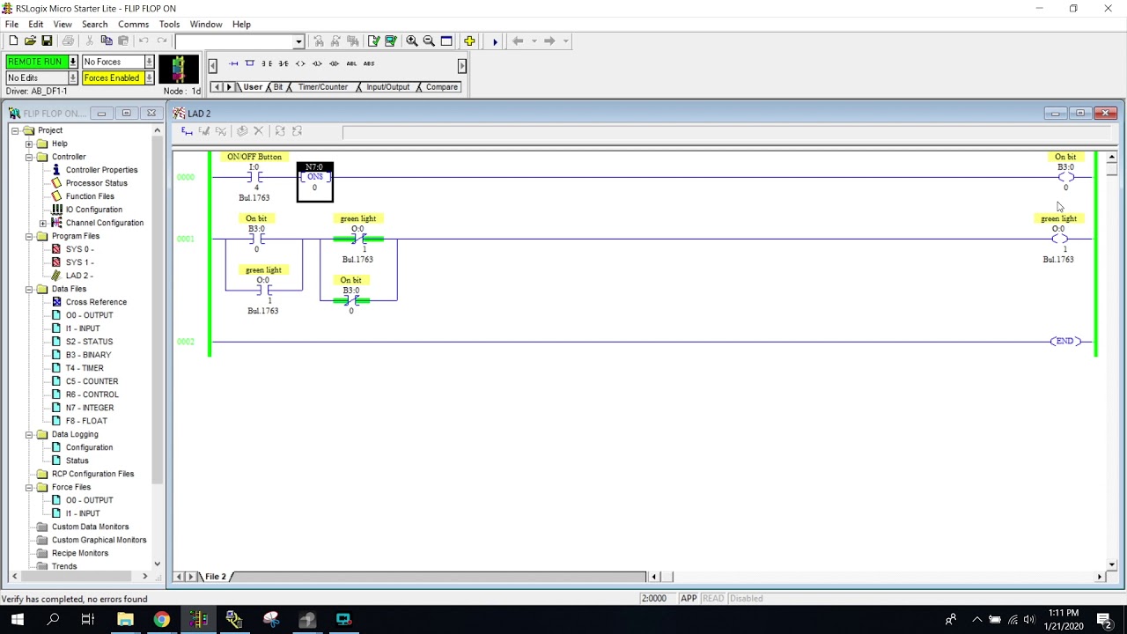The width and height of the screenshot is (1127, 634).
Task: Select the output unlatch (OTU) icon
Action: 334,63
